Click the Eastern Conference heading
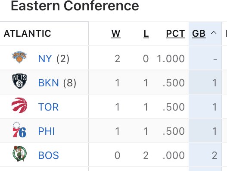Viewport: 227px width, 171px height. (75, 6)
